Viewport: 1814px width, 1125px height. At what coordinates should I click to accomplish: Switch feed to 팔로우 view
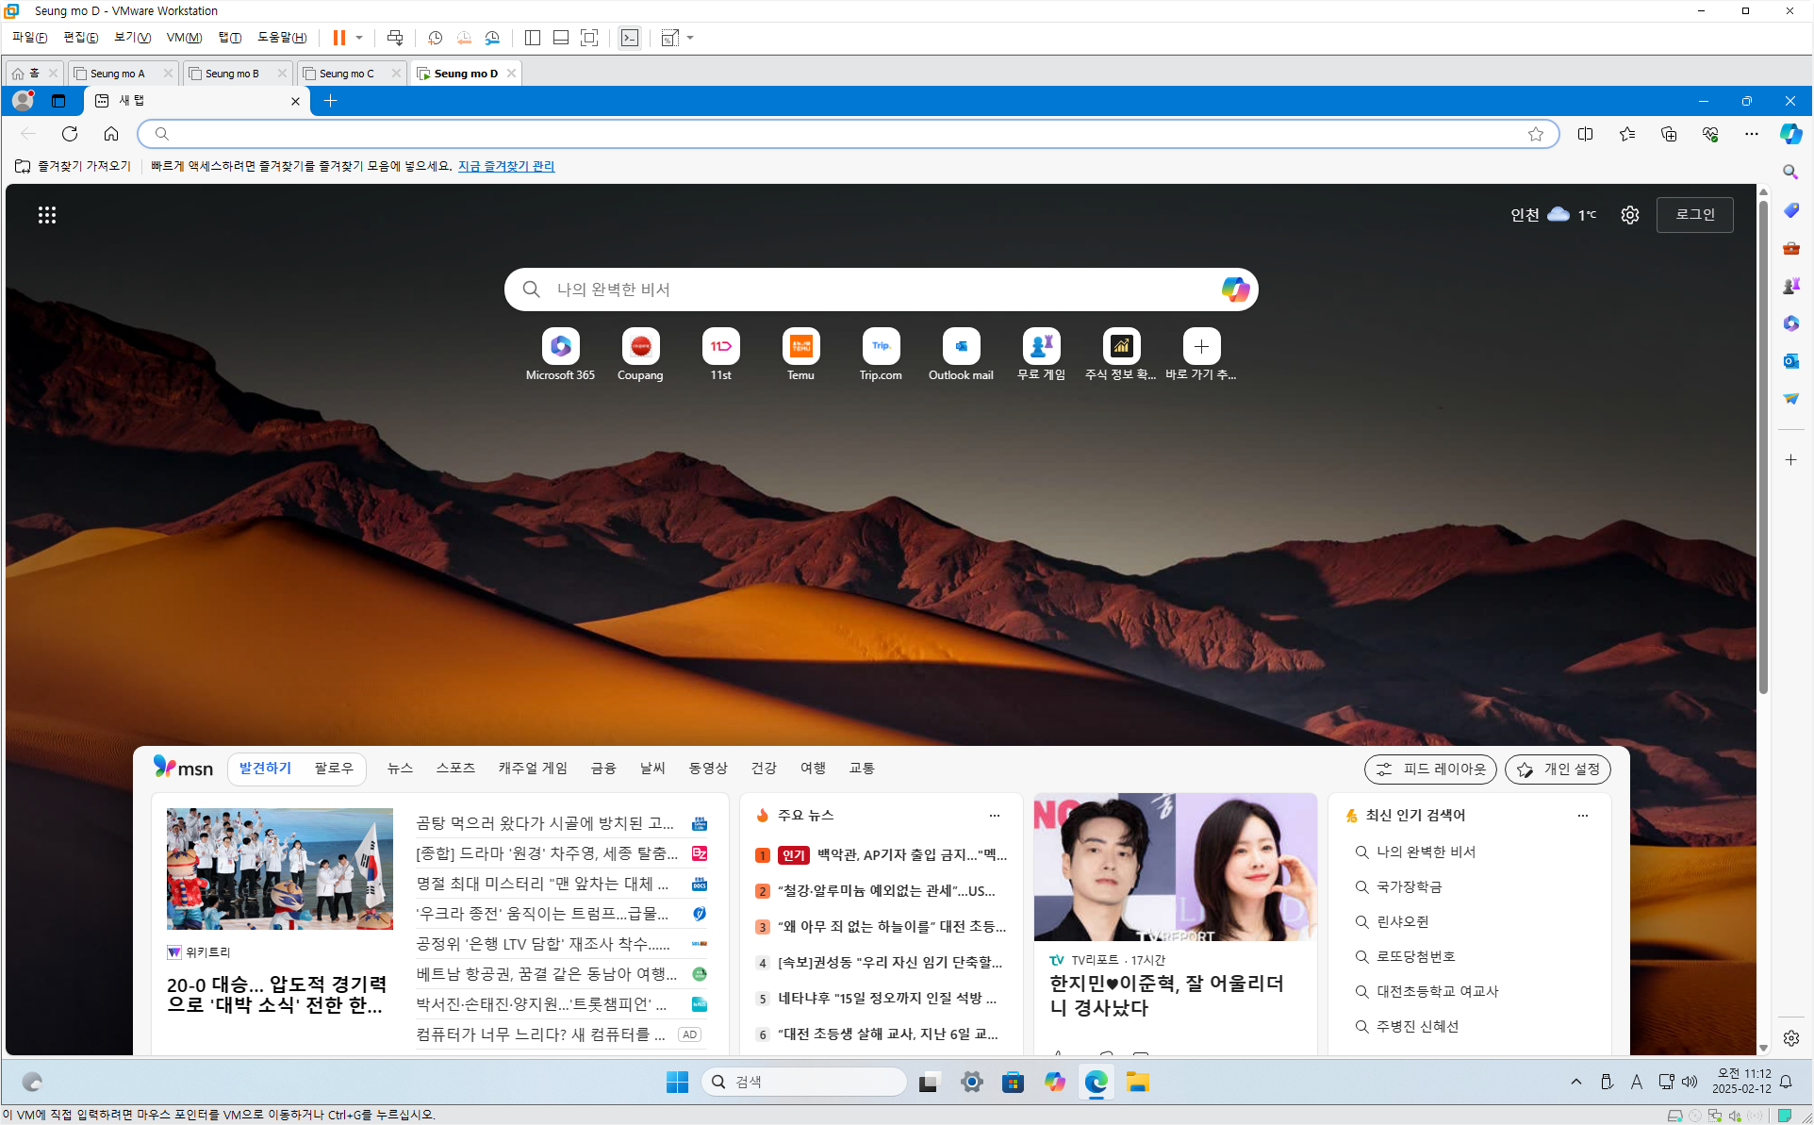pos(334,769)
